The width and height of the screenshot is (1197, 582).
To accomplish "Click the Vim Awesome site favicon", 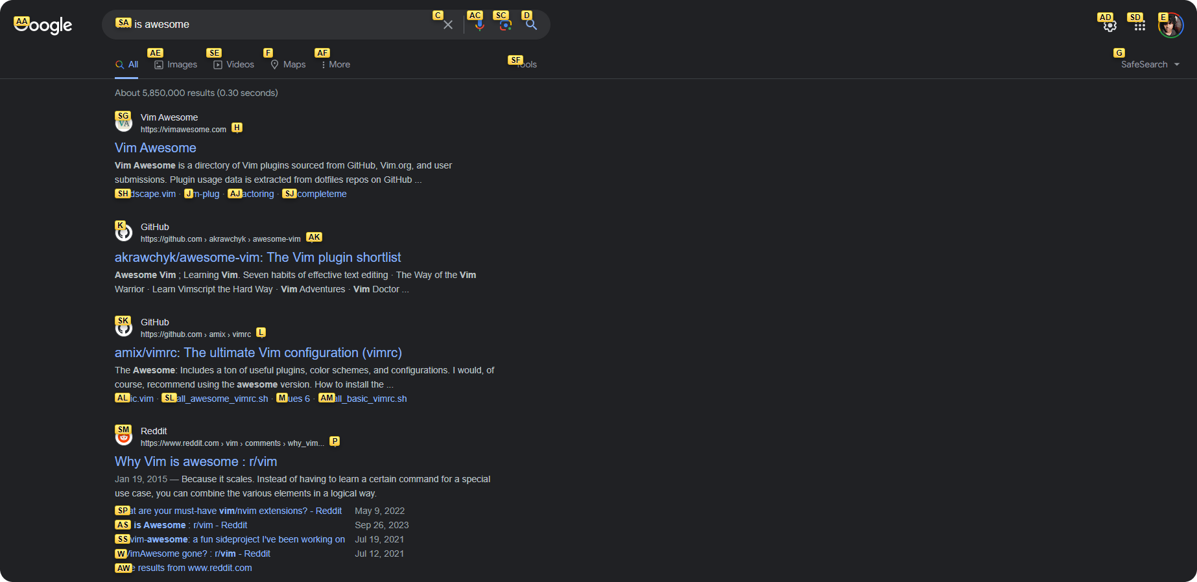I will [124, 122].
